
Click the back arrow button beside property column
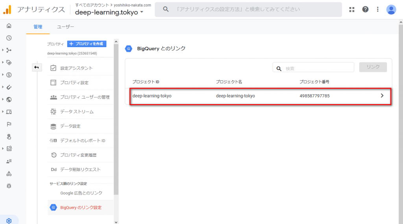point(37,68)
